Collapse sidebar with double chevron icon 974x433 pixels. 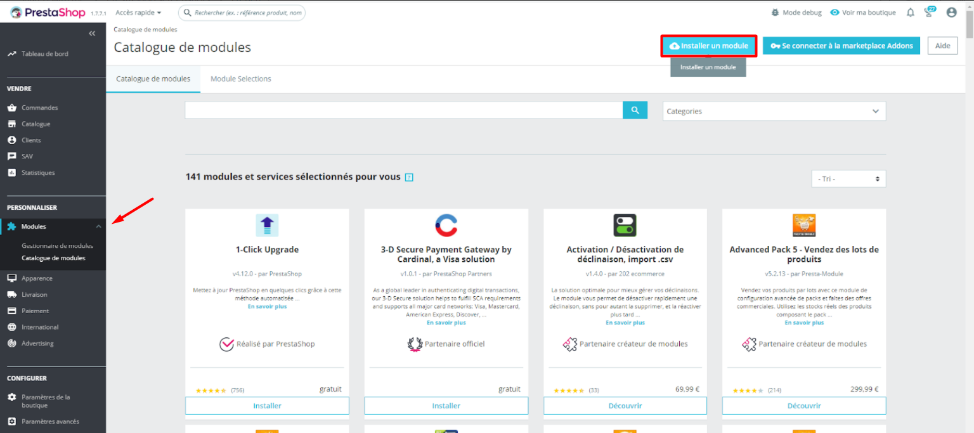coord(92,34)
